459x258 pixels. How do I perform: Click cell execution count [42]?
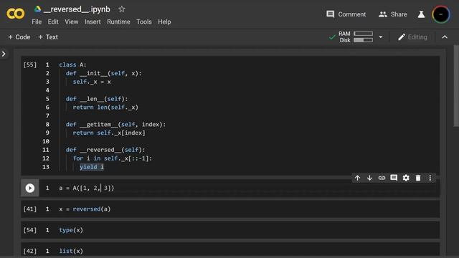30,251
